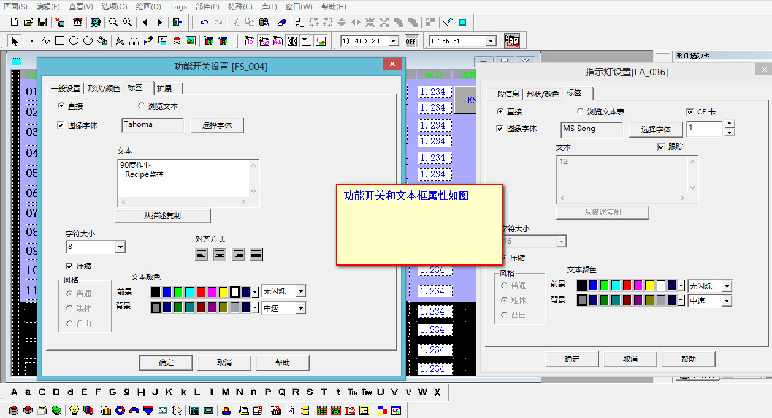Pick the circle drawing tool
The image size is (772, 418).
tap(74, 41)
